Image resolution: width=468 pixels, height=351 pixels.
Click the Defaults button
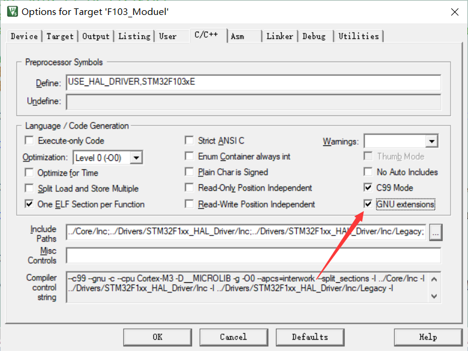[x=310, y=337]
